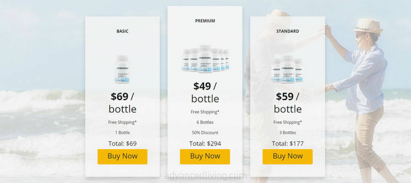The height and width of the screenshot is (183, 411).
Task: Click Free Shipping text in Standard card
Action: point(287,122)
